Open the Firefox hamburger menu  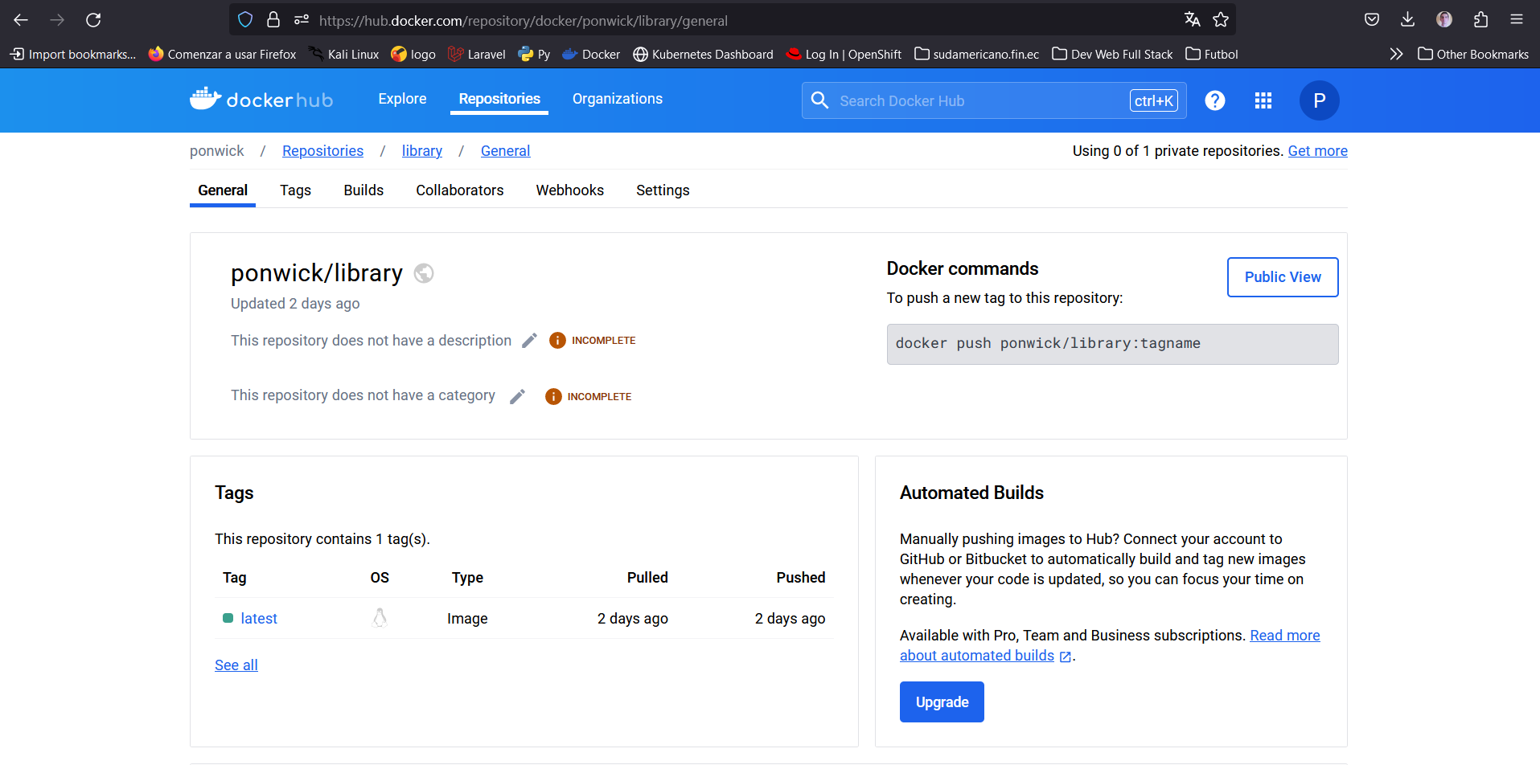tap(1516, 20)
